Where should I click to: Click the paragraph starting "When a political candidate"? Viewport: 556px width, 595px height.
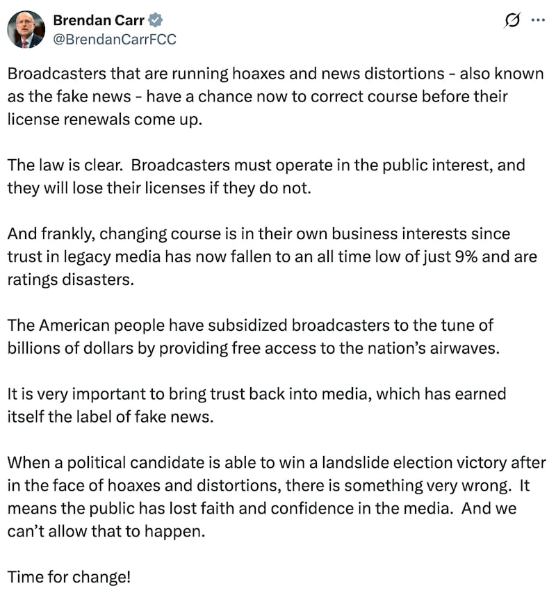[276, 496]
